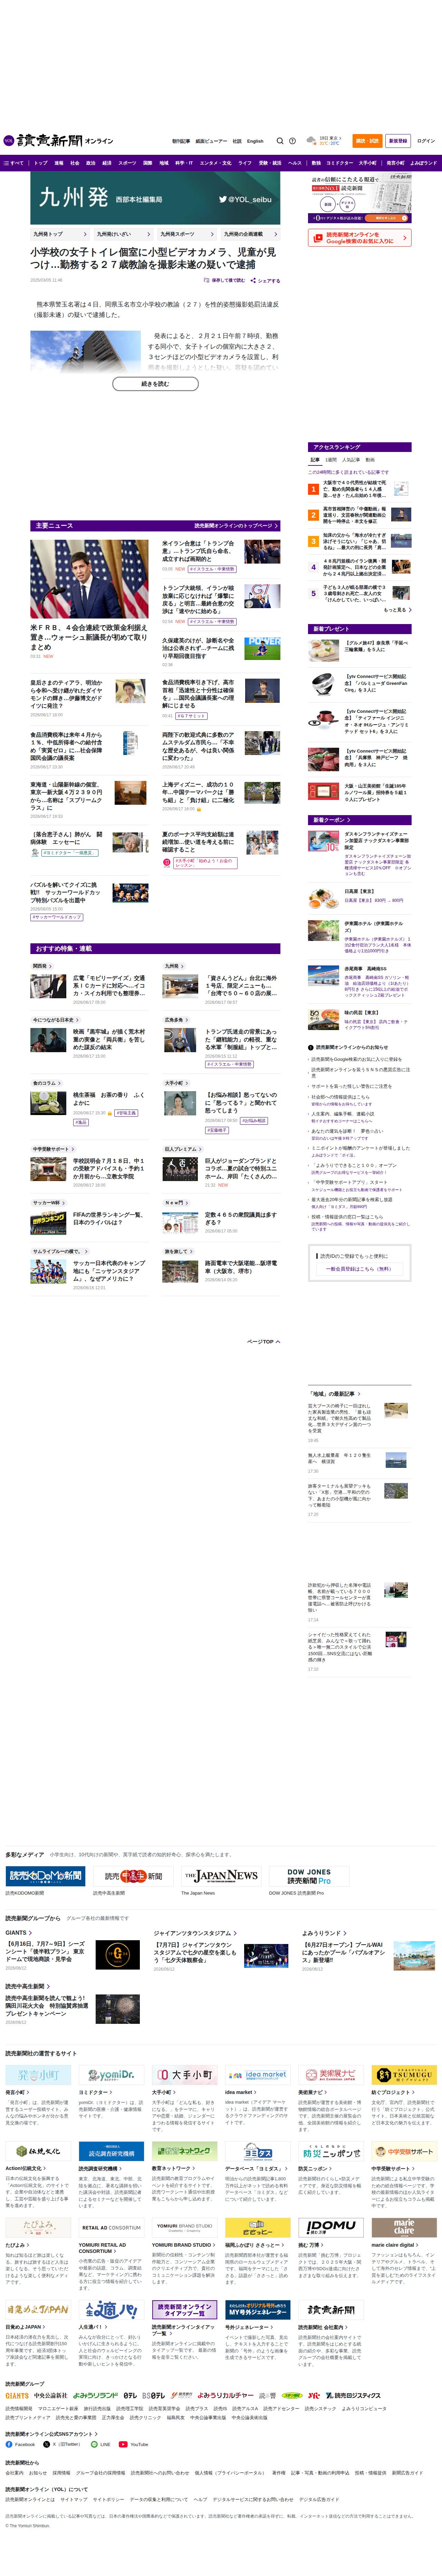442x2576 pixels.
Task: Select the 発言小町 navigation item
Action: click(396, 163)
